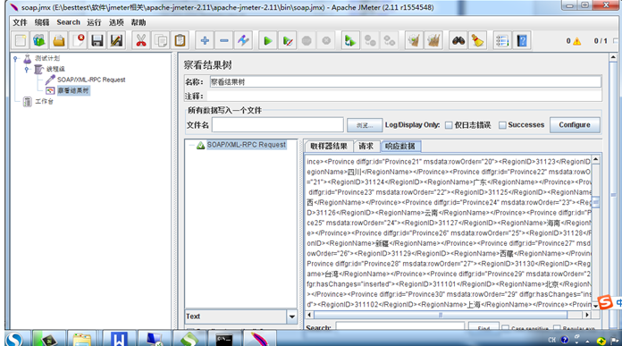The width and height of the screenshot is (622, 346).
Task: Collapse the 线程组 tree node
Action: point(27,70)
